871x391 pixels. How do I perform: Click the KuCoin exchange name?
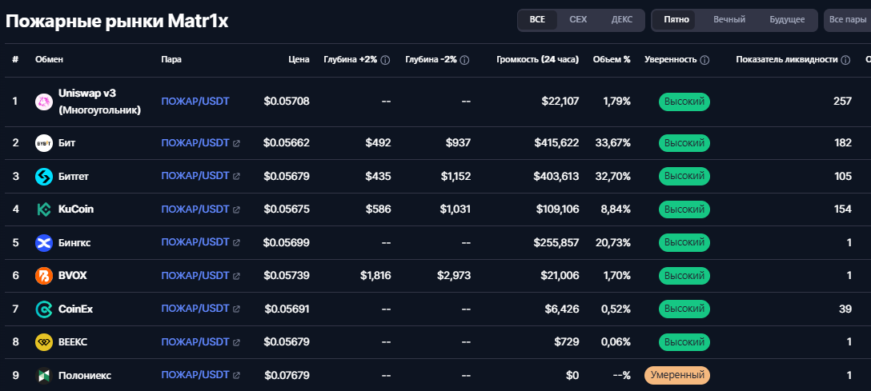click(x=76, y=209)
